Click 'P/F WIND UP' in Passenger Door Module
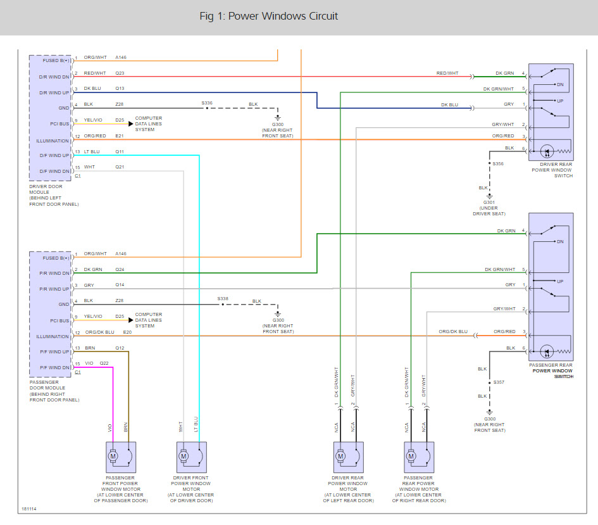The image size is (598, 525). tap(55, 351)
